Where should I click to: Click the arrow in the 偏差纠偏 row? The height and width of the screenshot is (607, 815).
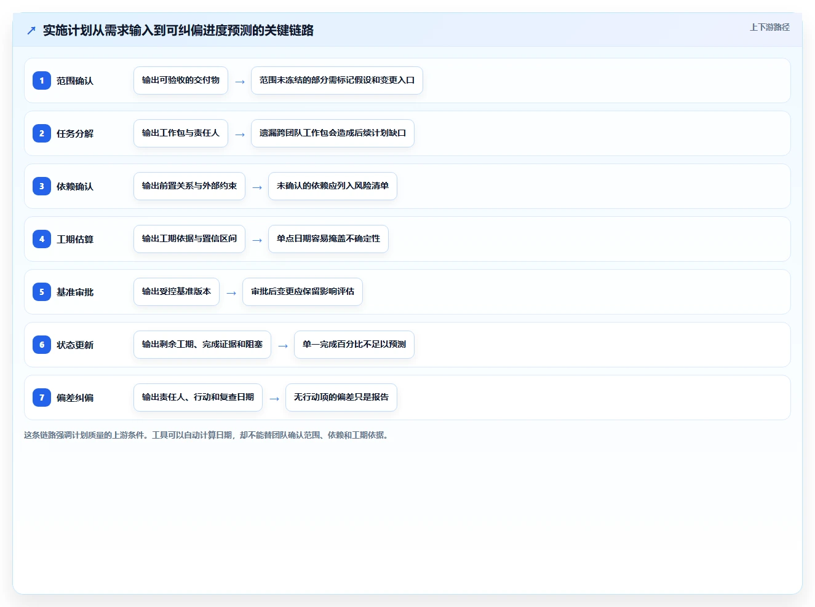[x=274, y=399]
